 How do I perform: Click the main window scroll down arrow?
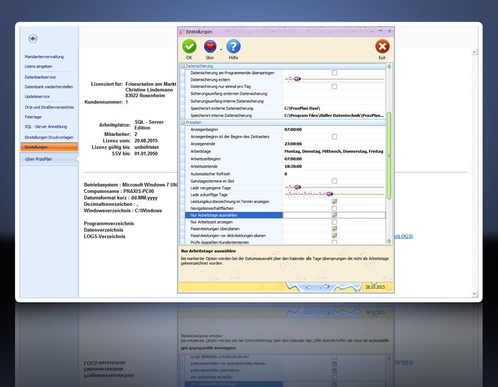pos(474,294)
